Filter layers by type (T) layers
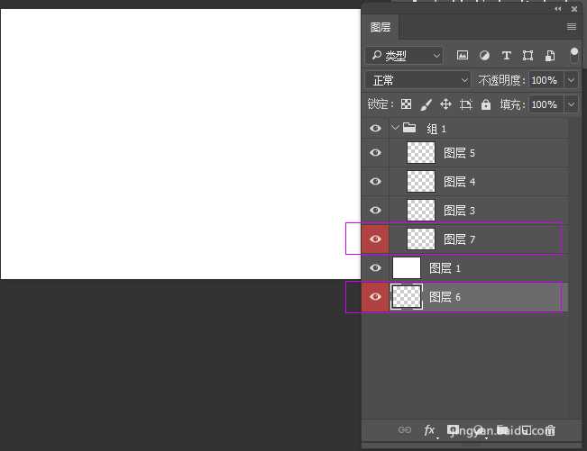Viewport: 587px width, 451px height. (x=506, y=56)
